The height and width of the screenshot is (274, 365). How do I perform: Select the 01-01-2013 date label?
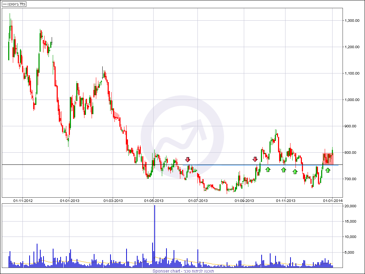(x=70, y=201)
